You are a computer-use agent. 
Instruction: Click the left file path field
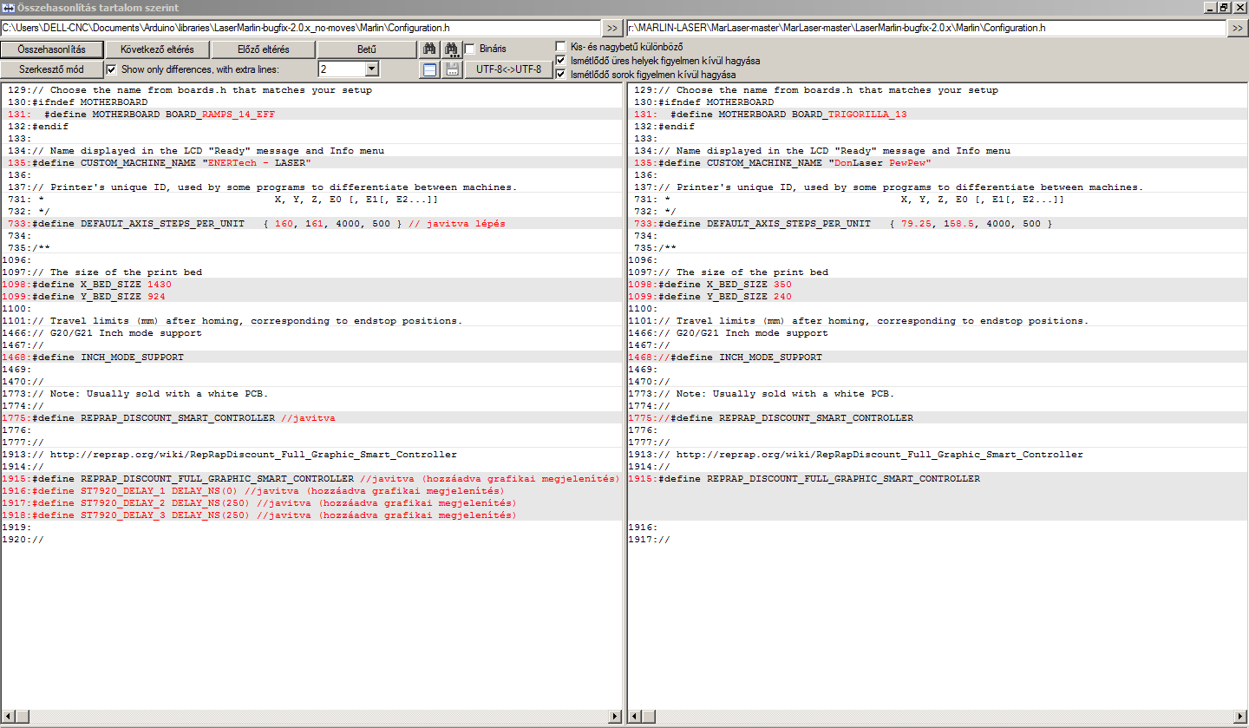click(301, 28)
